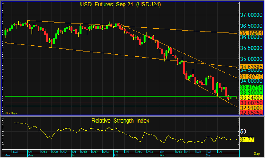Click the USD Futures Sep-24 chart title
The width and height of the screenshot is (265, 158).
click(120, 5)
